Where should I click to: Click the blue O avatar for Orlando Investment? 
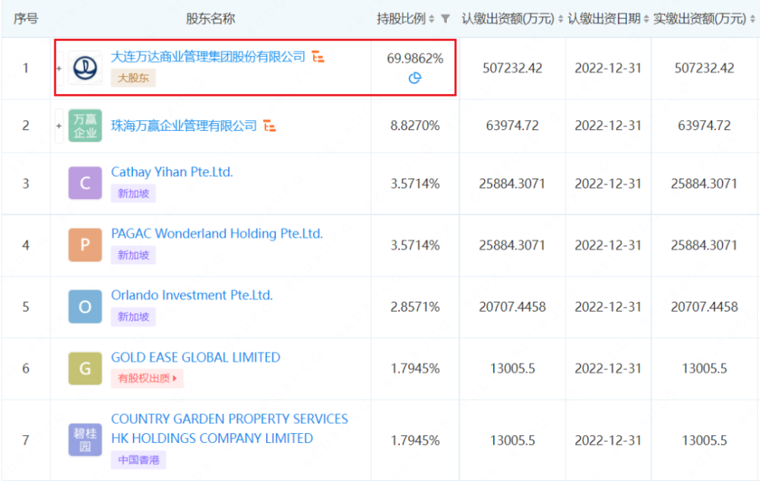(x=85, y=306)
